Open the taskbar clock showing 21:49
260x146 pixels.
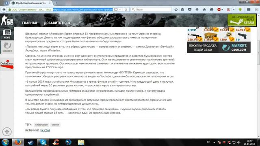tap(249, 142)
